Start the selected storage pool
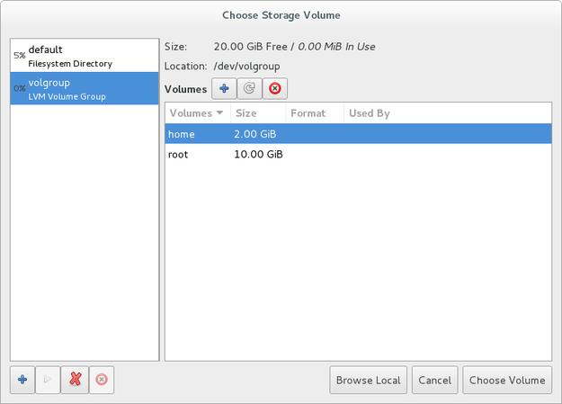562x404 pixels. (x=48, y=380)
